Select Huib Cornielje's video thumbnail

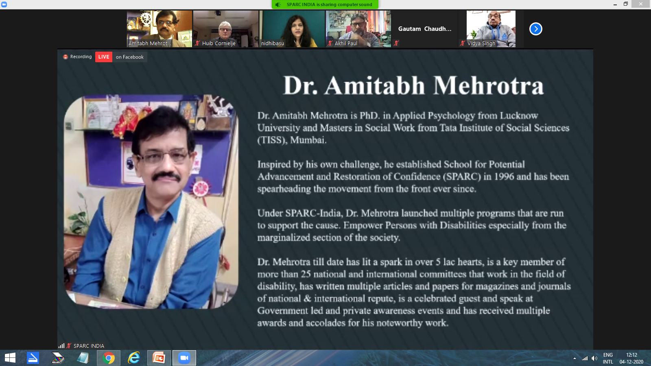pos(225,28)
